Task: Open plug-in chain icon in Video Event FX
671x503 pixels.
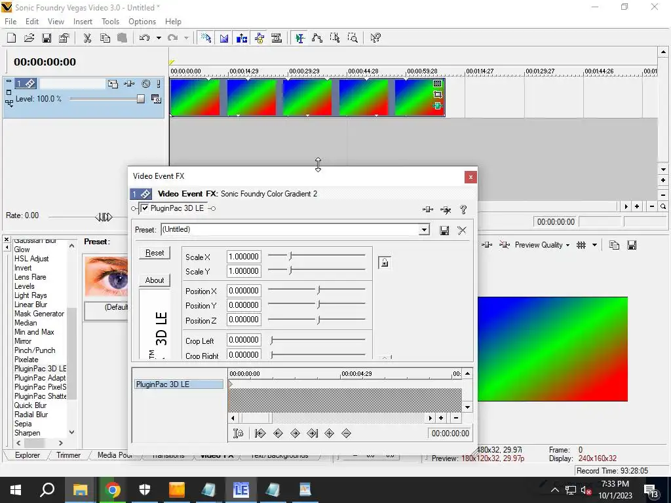Action: pyautogui.click(x=427, y=210)
